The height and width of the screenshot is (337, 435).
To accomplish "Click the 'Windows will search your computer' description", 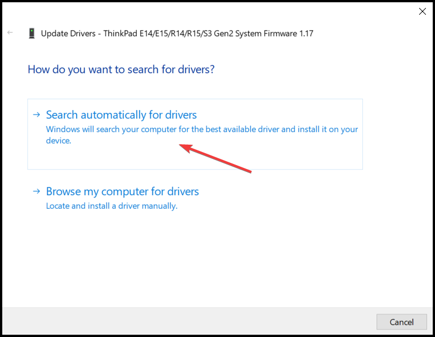I will 202,135.
